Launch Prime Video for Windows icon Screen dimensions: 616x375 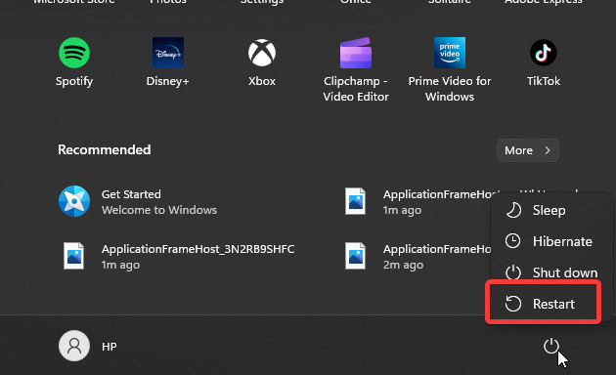(450, 53)
